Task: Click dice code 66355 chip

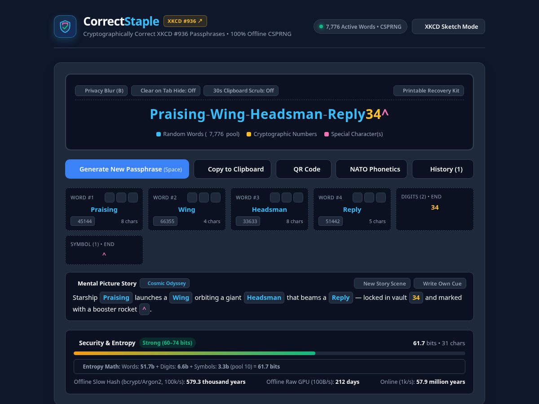Action: [165, 221]
